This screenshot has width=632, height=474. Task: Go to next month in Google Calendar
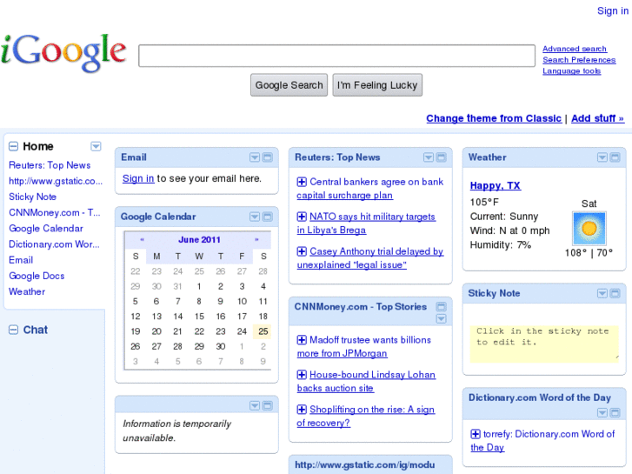coord(256,240)
